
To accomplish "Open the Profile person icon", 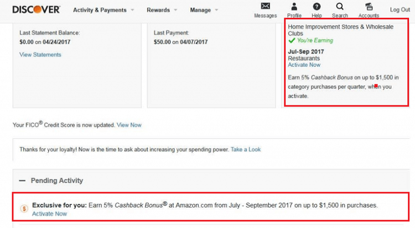I will click(x=294, y=6).
